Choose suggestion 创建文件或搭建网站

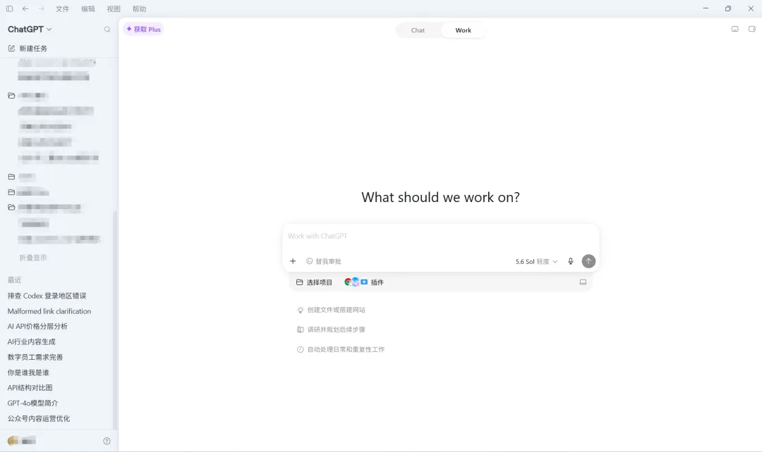point(331,310)
